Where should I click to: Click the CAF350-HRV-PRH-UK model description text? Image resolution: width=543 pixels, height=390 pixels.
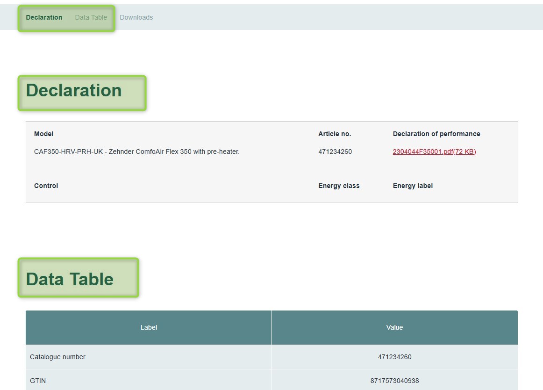pos(136,152)
